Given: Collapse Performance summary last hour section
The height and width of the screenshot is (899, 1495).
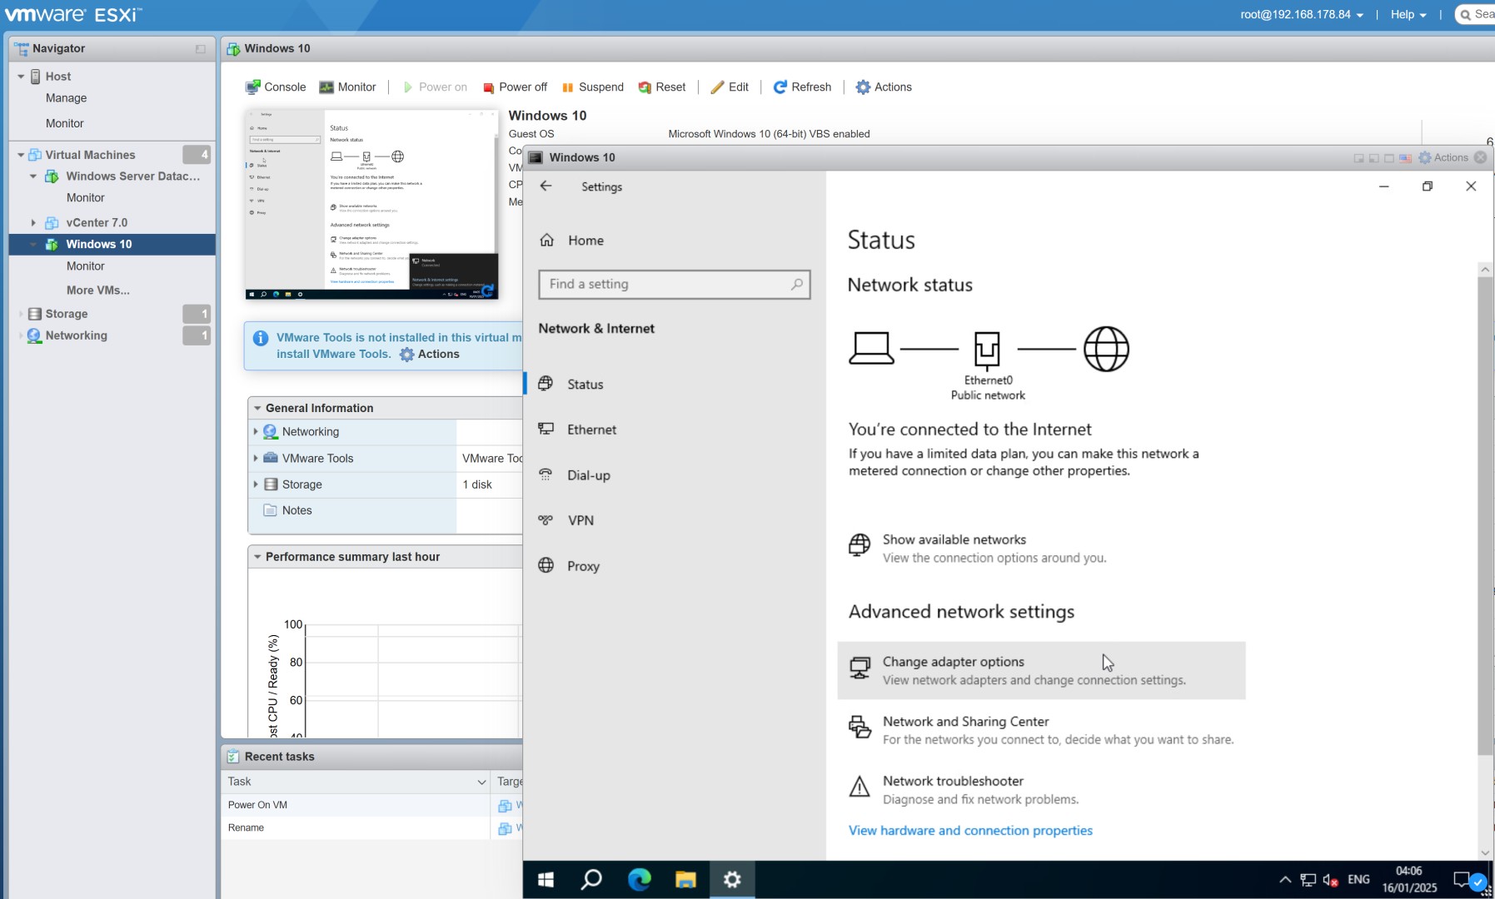Looking at the screenshot, I should pyautogui.click(x=257, y=557).
